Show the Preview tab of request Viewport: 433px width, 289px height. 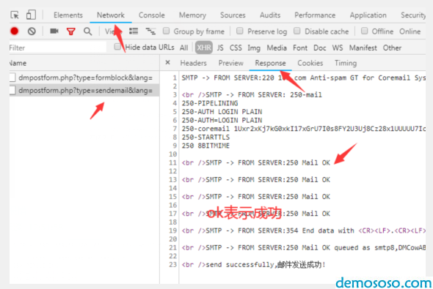pyautogui.click(x=231, y=63)
